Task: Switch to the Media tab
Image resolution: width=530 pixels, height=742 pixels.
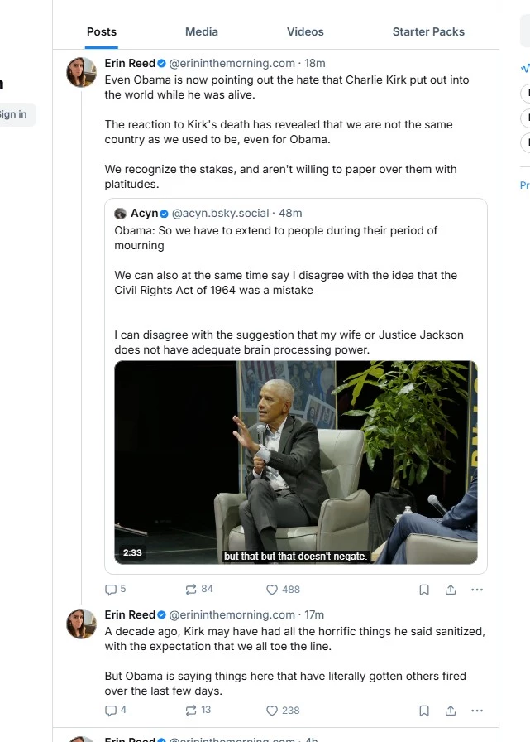Action: click(x=202, y=31)
